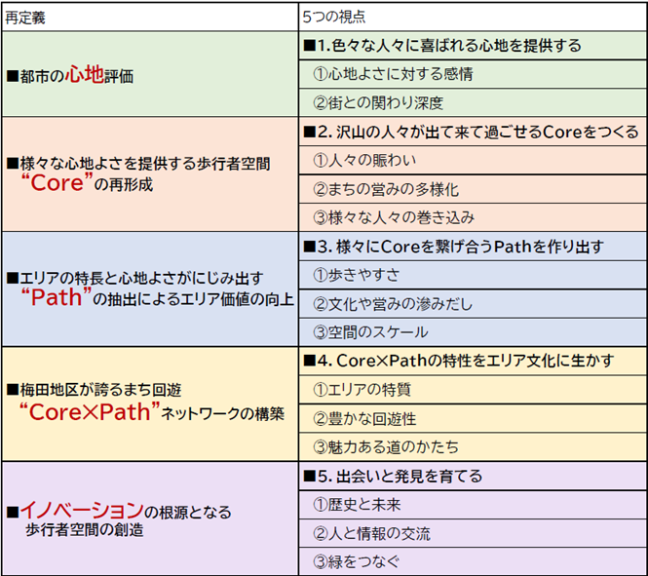Click the 再定義 column header cell
The height and width of the screenshot is (576, 648).
(149, 17)
